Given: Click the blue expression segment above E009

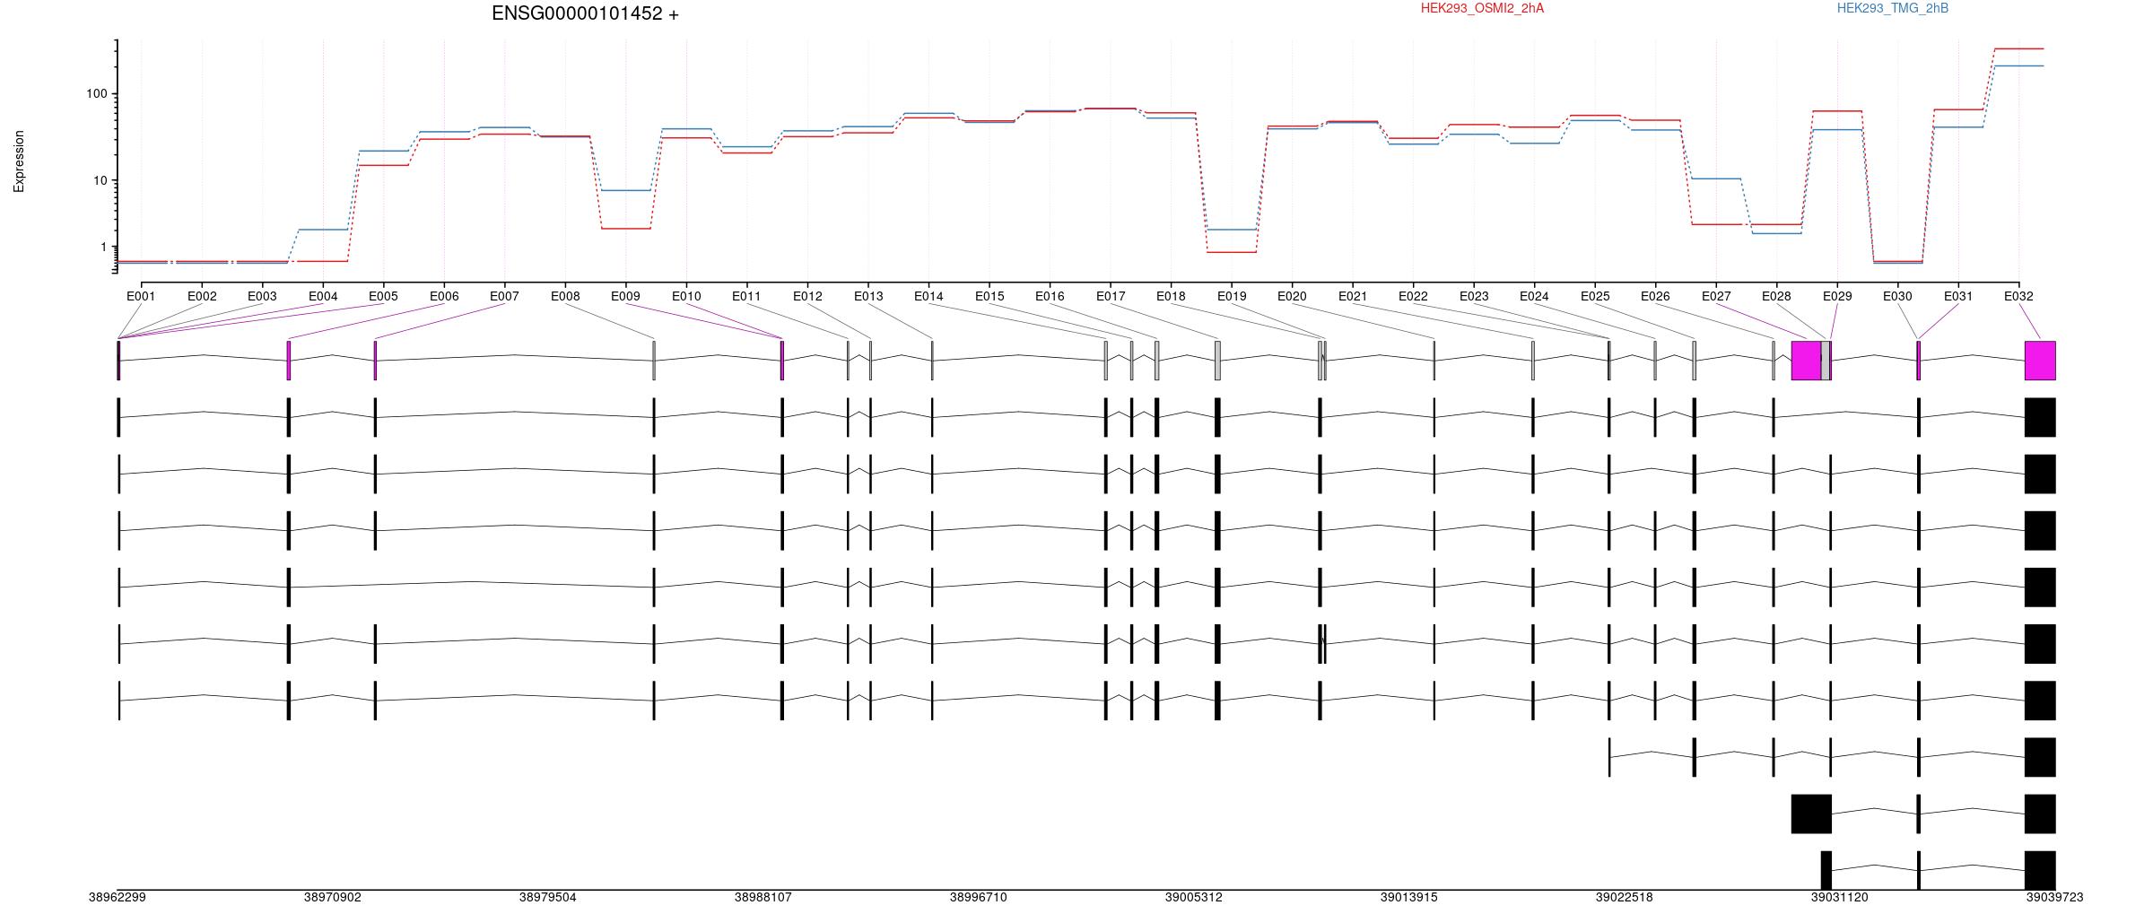Looking at the screenshot, I should (625, 190).
